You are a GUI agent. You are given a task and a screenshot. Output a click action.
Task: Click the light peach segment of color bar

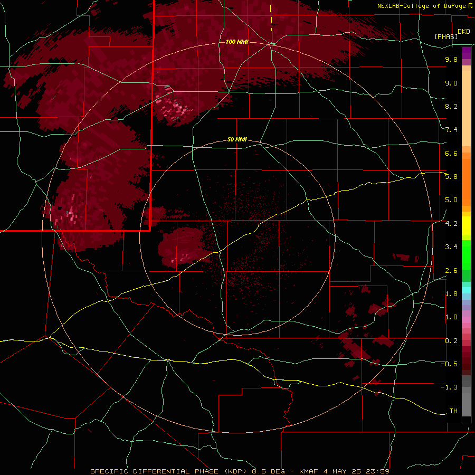tap(466, 108)
